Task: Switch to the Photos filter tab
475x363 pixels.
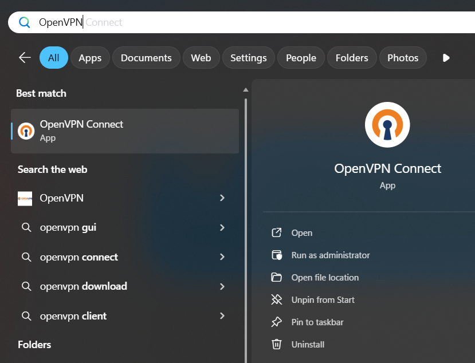Action: pos(403,57)
